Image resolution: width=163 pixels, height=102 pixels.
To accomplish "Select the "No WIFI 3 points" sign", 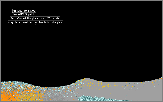I will pyautogui.click(x=25, y=14).
